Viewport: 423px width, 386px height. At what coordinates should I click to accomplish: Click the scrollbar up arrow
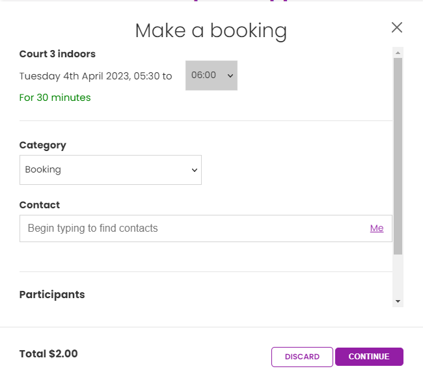[x=398, y=53]
